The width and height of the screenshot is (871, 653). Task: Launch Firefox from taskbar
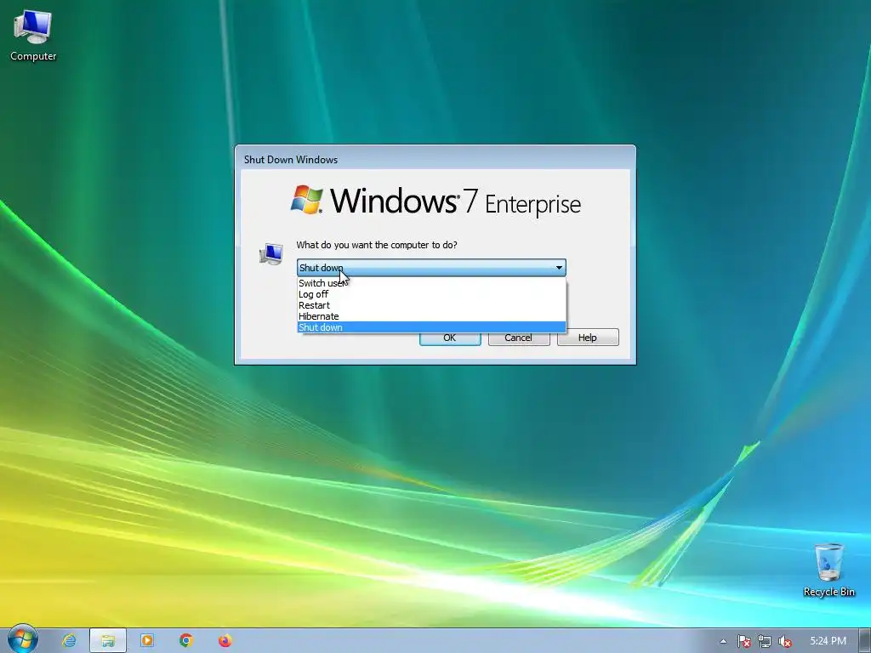tap(225, 640)
